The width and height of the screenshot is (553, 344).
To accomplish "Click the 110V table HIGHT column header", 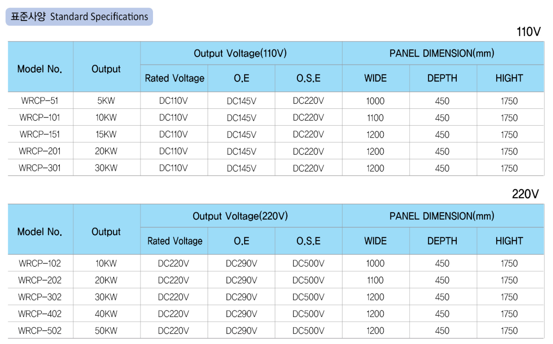I will click(509, 78).
